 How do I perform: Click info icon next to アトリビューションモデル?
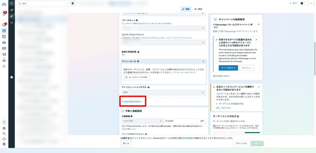click(x=148, y=88)
